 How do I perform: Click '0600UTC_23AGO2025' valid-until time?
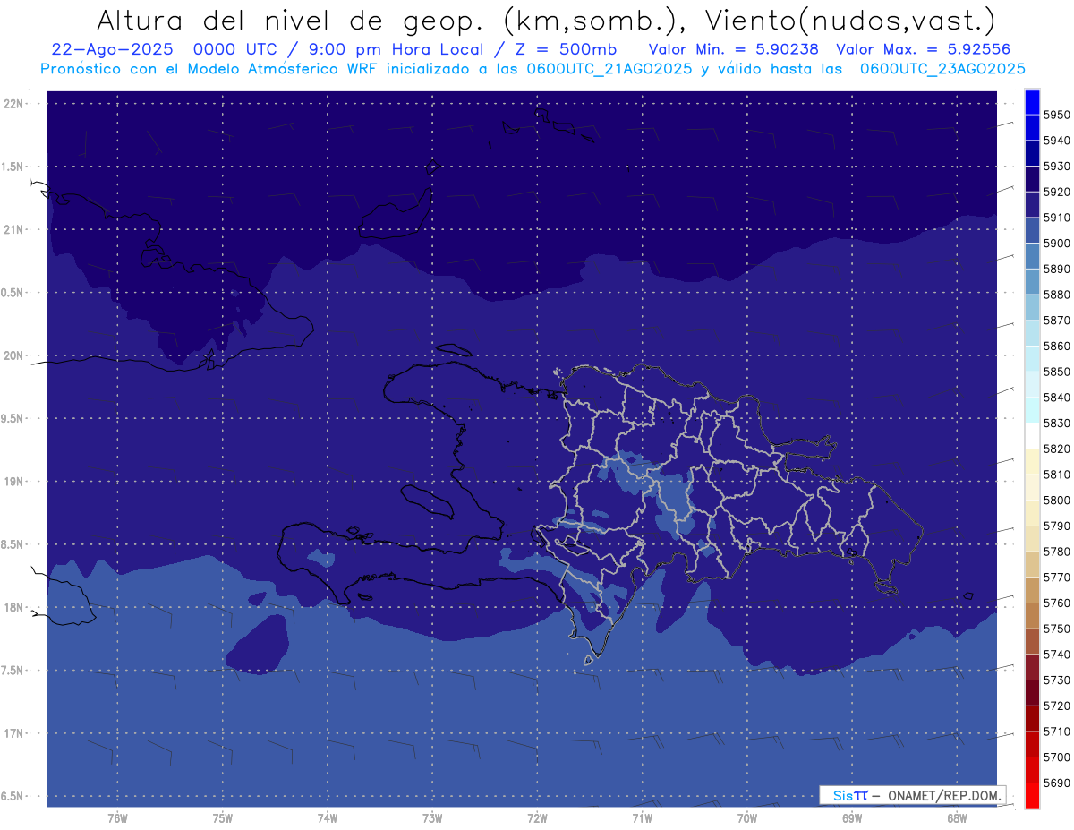point(942,69)
